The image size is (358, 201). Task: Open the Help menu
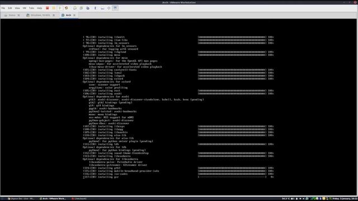tap(40, 8)
